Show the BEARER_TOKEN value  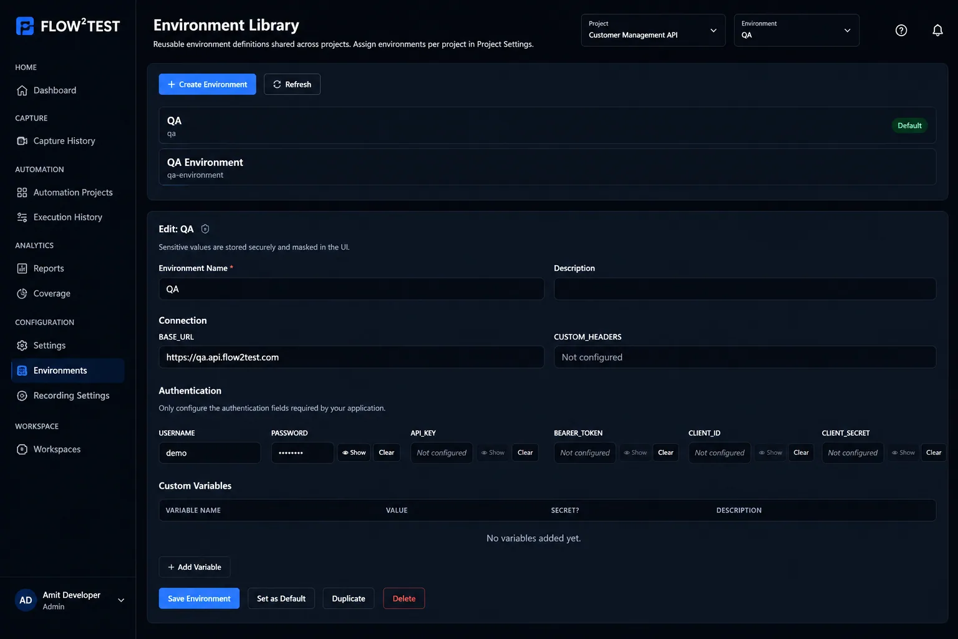click(x=635, y=452)
